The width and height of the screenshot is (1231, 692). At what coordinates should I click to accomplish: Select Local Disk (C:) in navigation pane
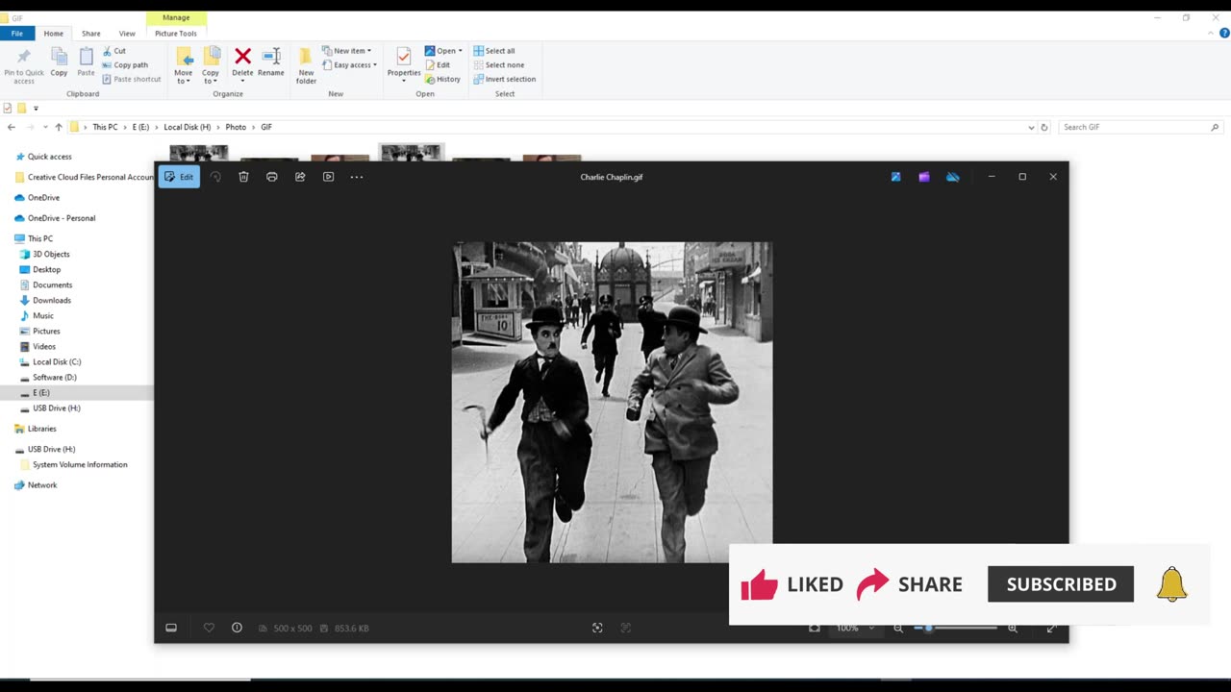click(x=50, y=361)
